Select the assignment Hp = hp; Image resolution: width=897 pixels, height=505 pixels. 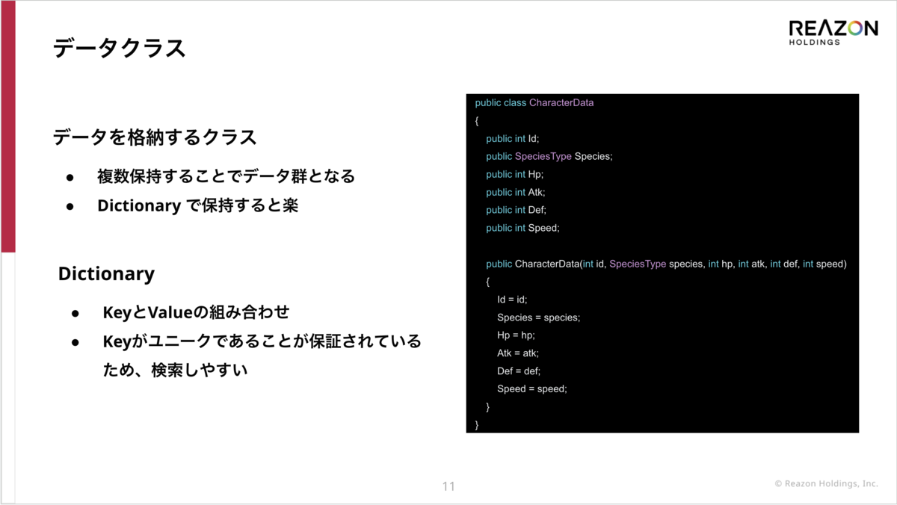click(516, 335)
